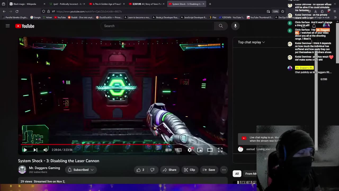Go back one page in browser
Viewport: 339px width, 191px height.
(x=4, y=11)
